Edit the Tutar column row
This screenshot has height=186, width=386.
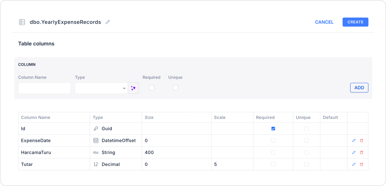354,164
